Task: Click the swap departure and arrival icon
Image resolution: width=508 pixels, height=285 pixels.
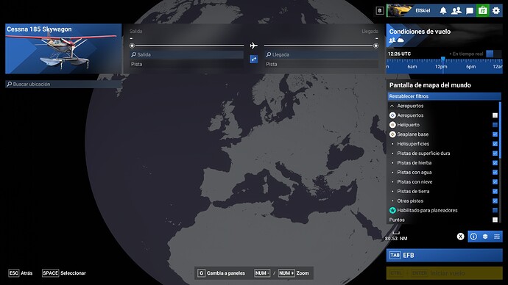Action: click(254, 59)
